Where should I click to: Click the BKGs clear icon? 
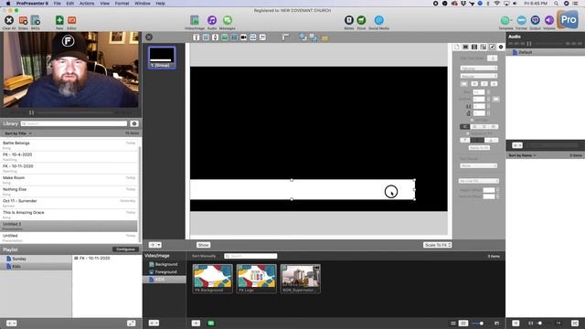tap(36, 20)
